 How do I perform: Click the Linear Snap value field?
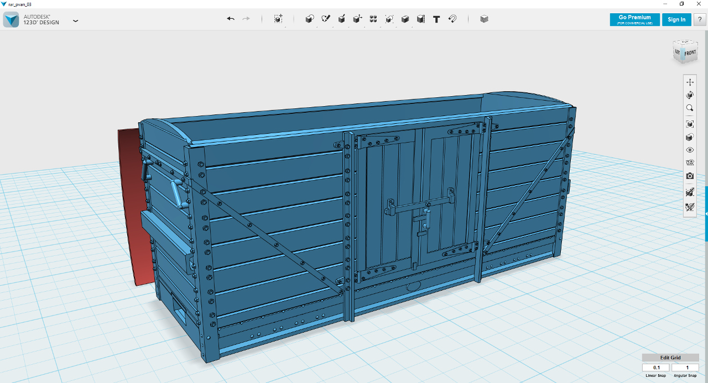(656, 368)
